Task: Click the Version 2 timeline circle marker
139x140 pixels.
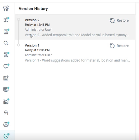Action: [x=19, y=19]
